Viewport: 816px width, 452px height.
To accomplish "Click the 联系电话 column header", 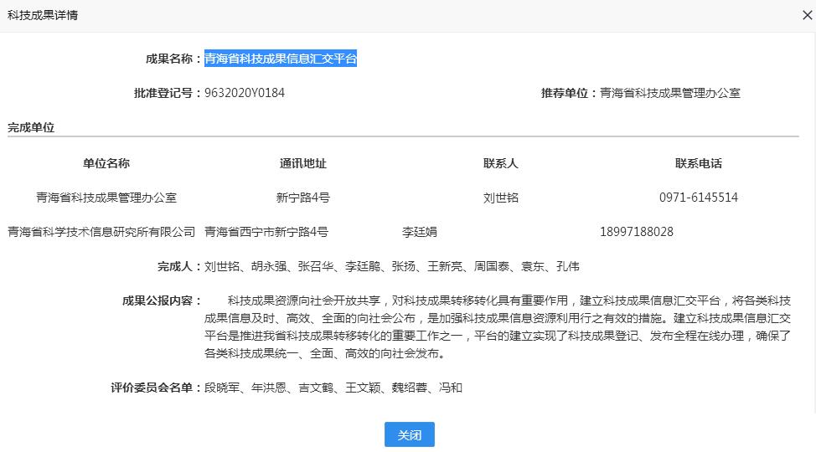I will (x=698, y=163).
